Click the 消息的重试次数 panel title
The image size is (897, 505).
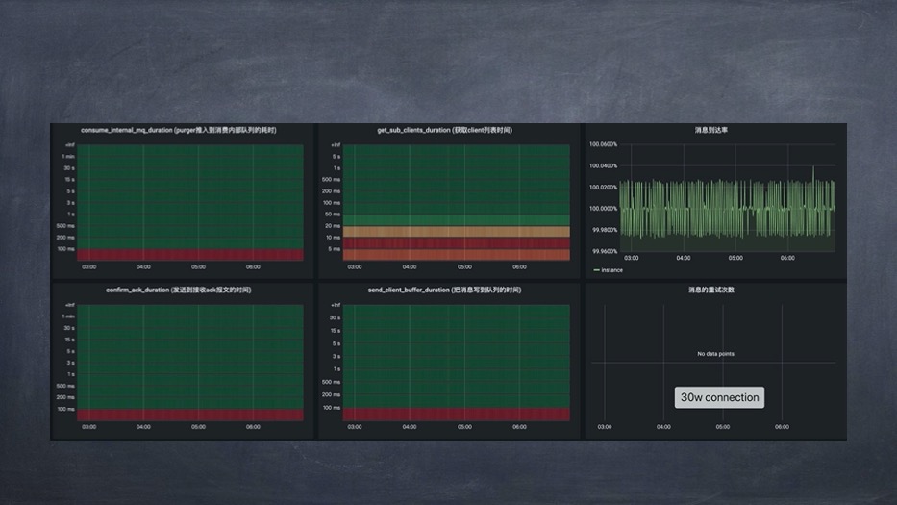(710, 290)
